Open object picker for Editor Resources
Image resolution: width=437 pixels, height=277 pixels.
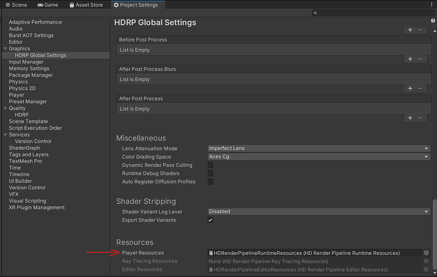tap(426, 269)
